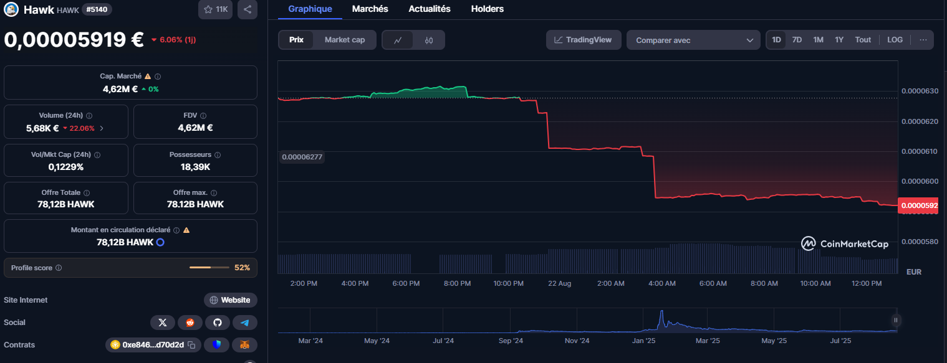947x363 pixels.
Task: Open the Comparer avec dropdown
Action: point(693,40)
